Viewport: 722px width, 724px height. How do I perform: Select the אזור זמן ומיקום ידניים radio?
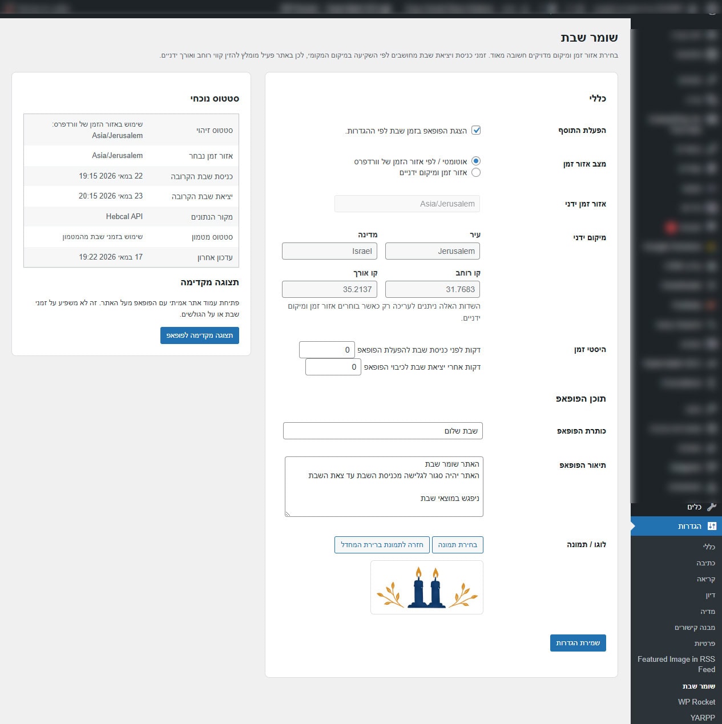476,172
